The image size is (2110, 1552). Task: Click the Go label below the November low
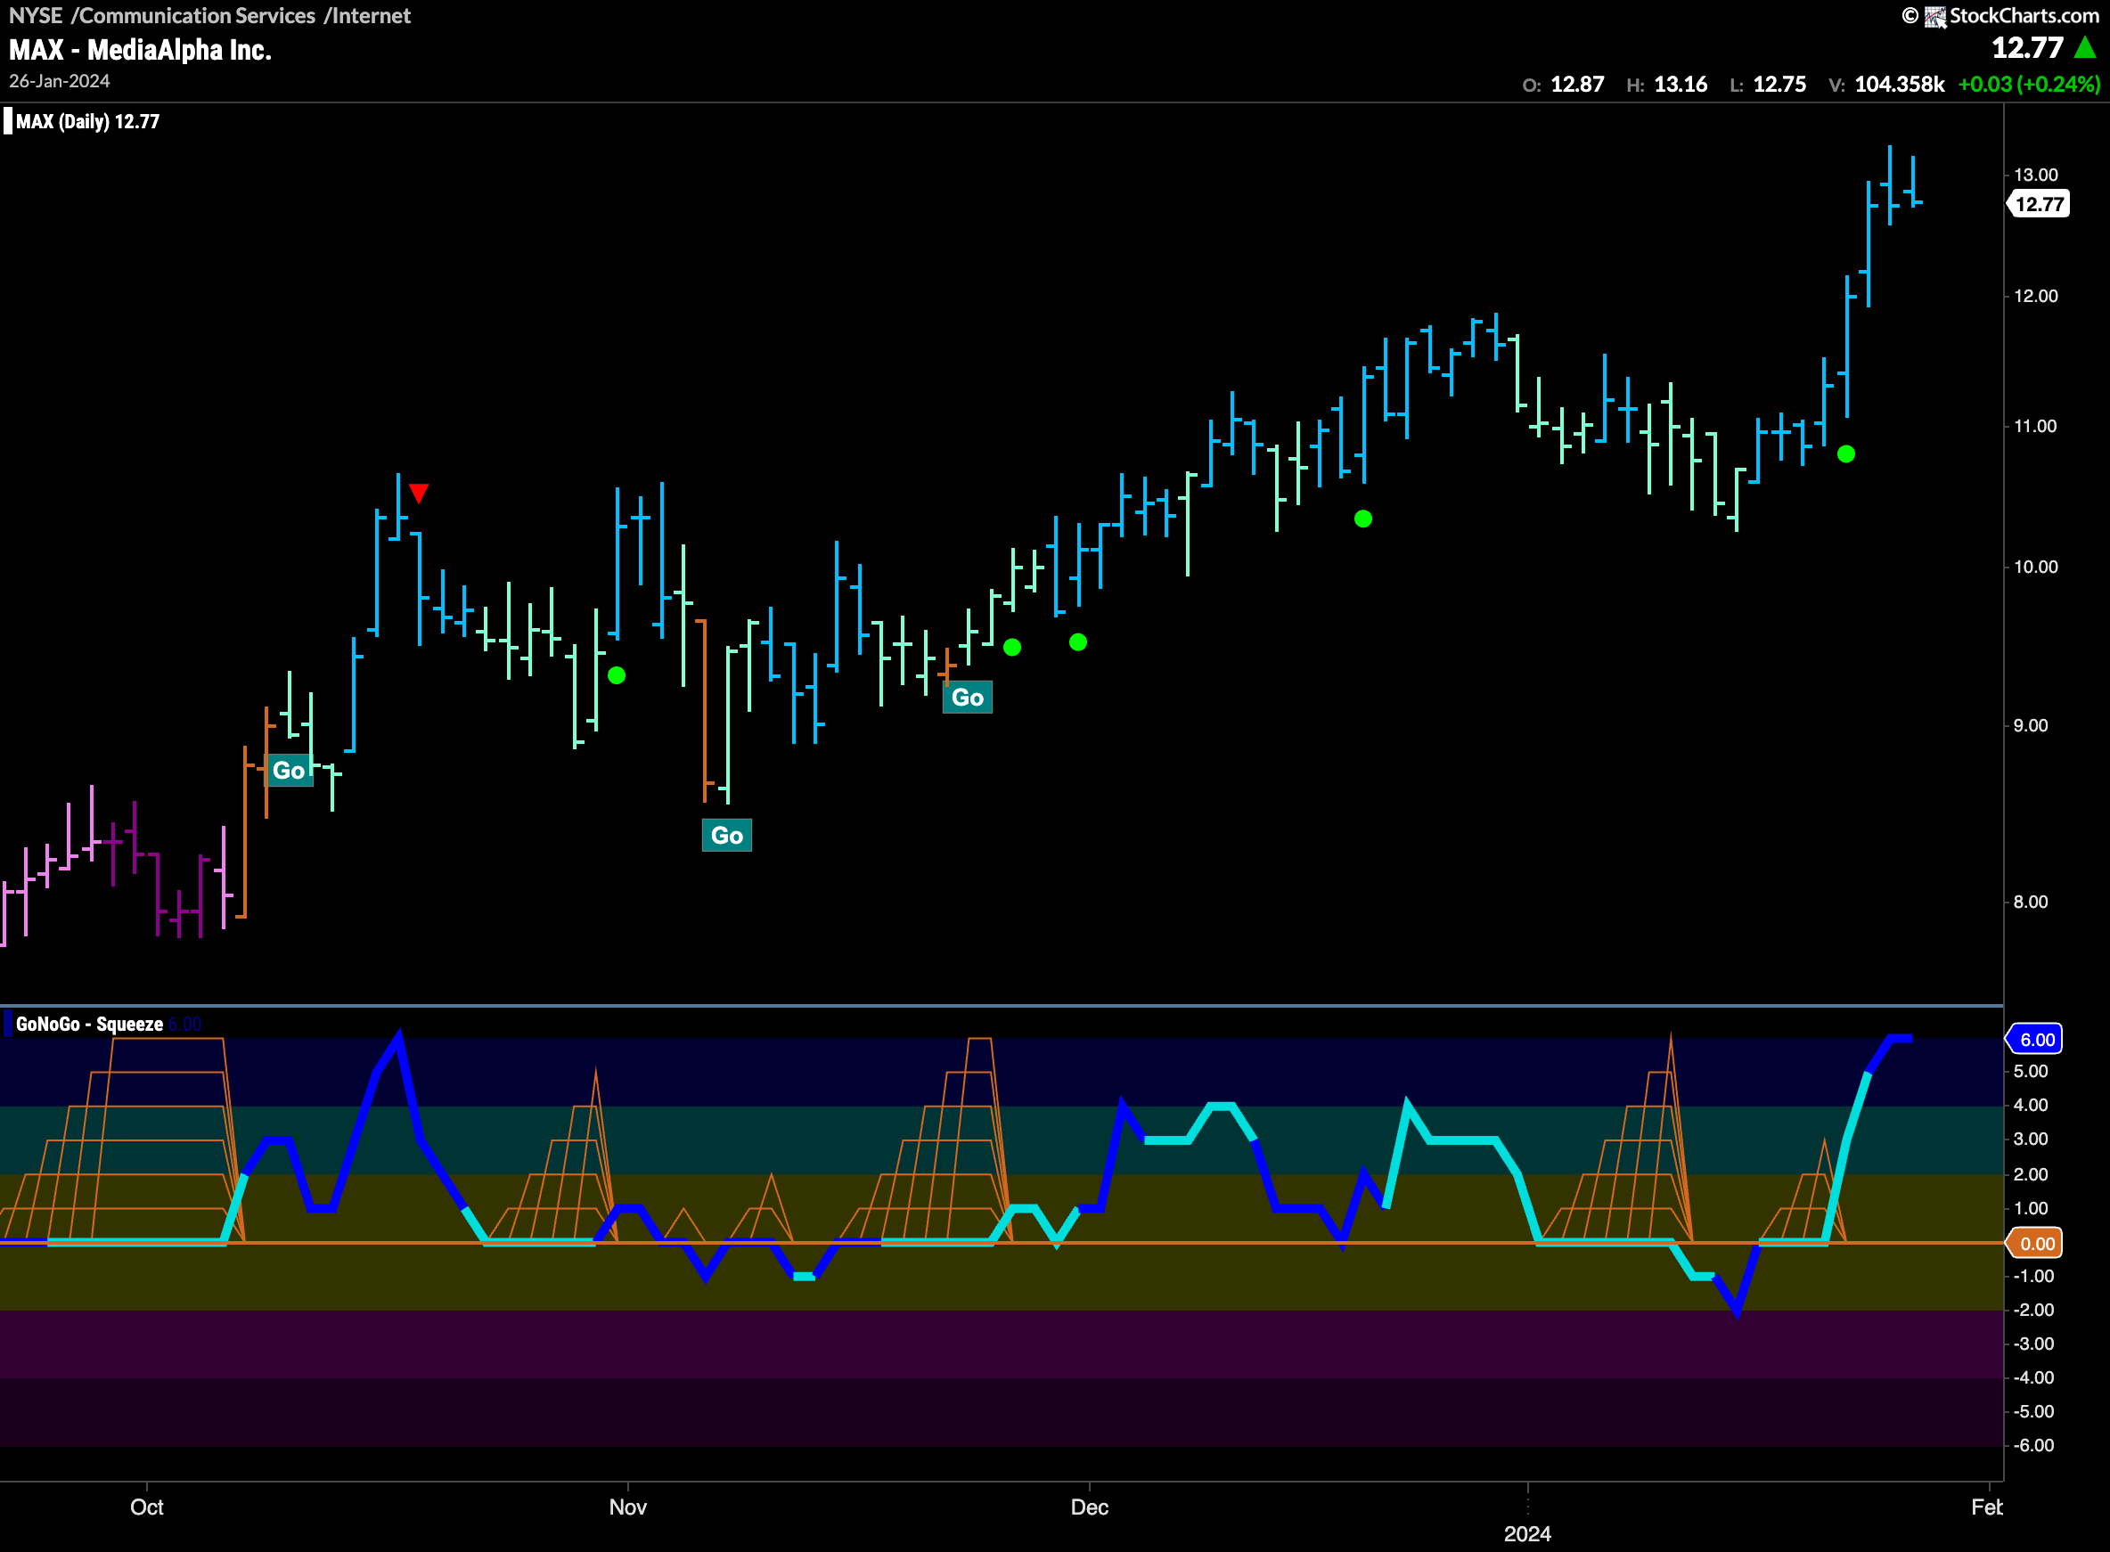(727, 835)
